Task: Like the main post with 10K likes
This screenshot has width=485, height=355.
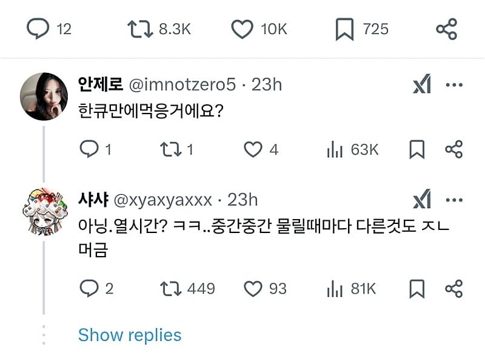Action: point(243,29)
